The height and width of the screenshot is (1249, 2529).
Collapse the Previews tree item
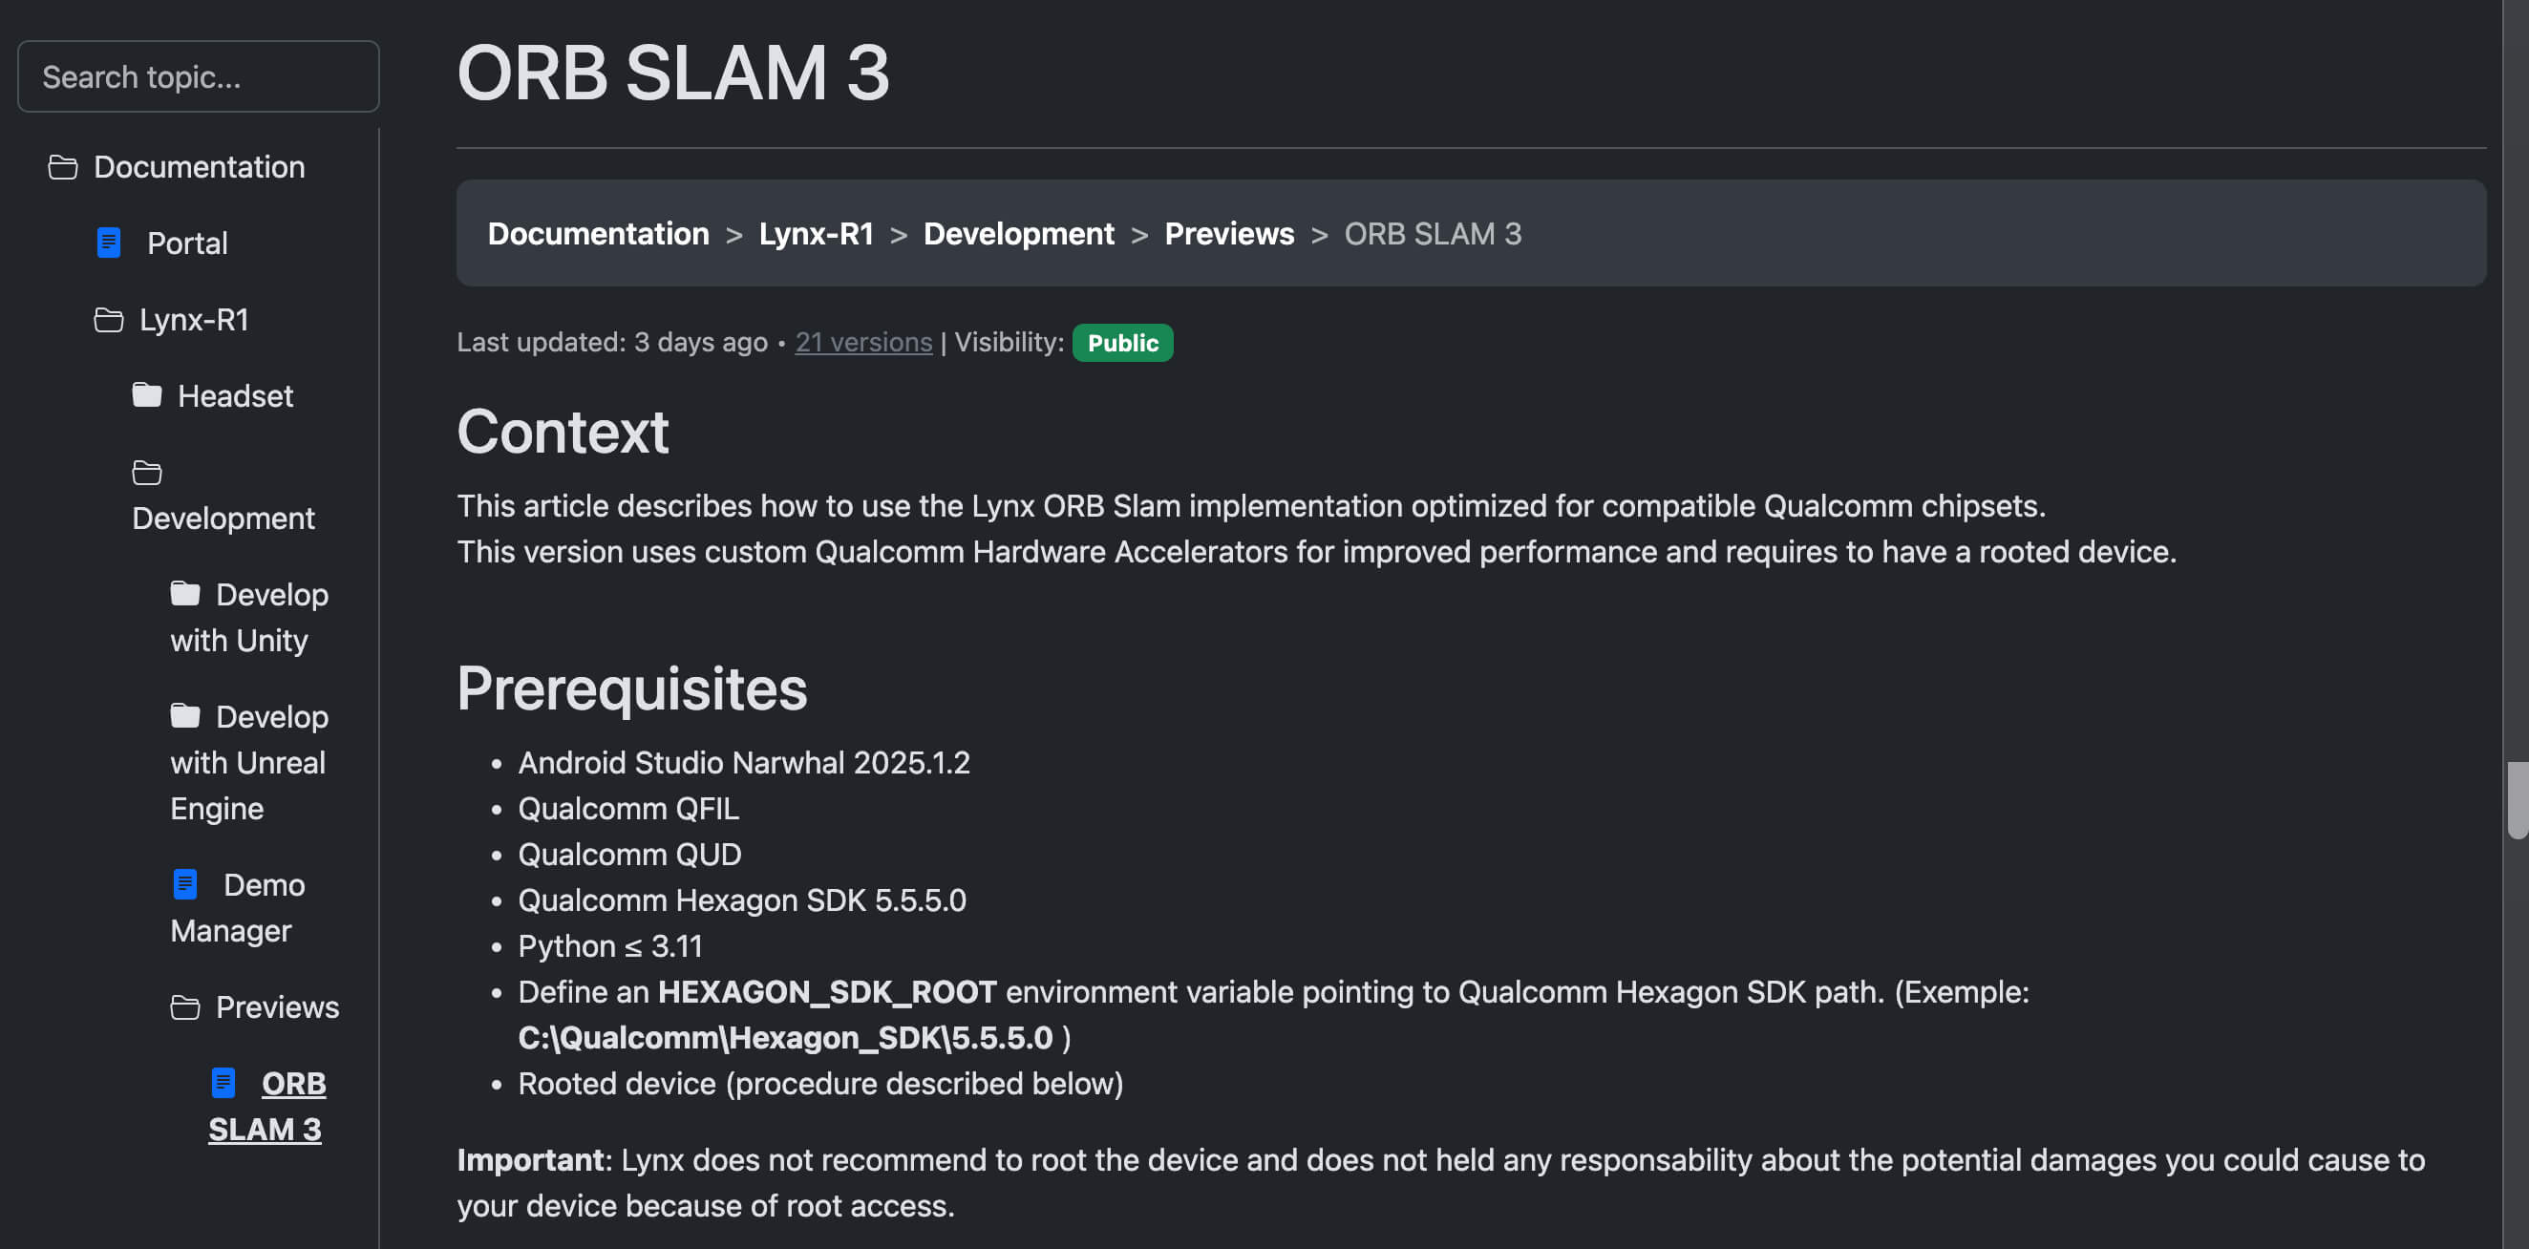click(x=277, y=1007)
